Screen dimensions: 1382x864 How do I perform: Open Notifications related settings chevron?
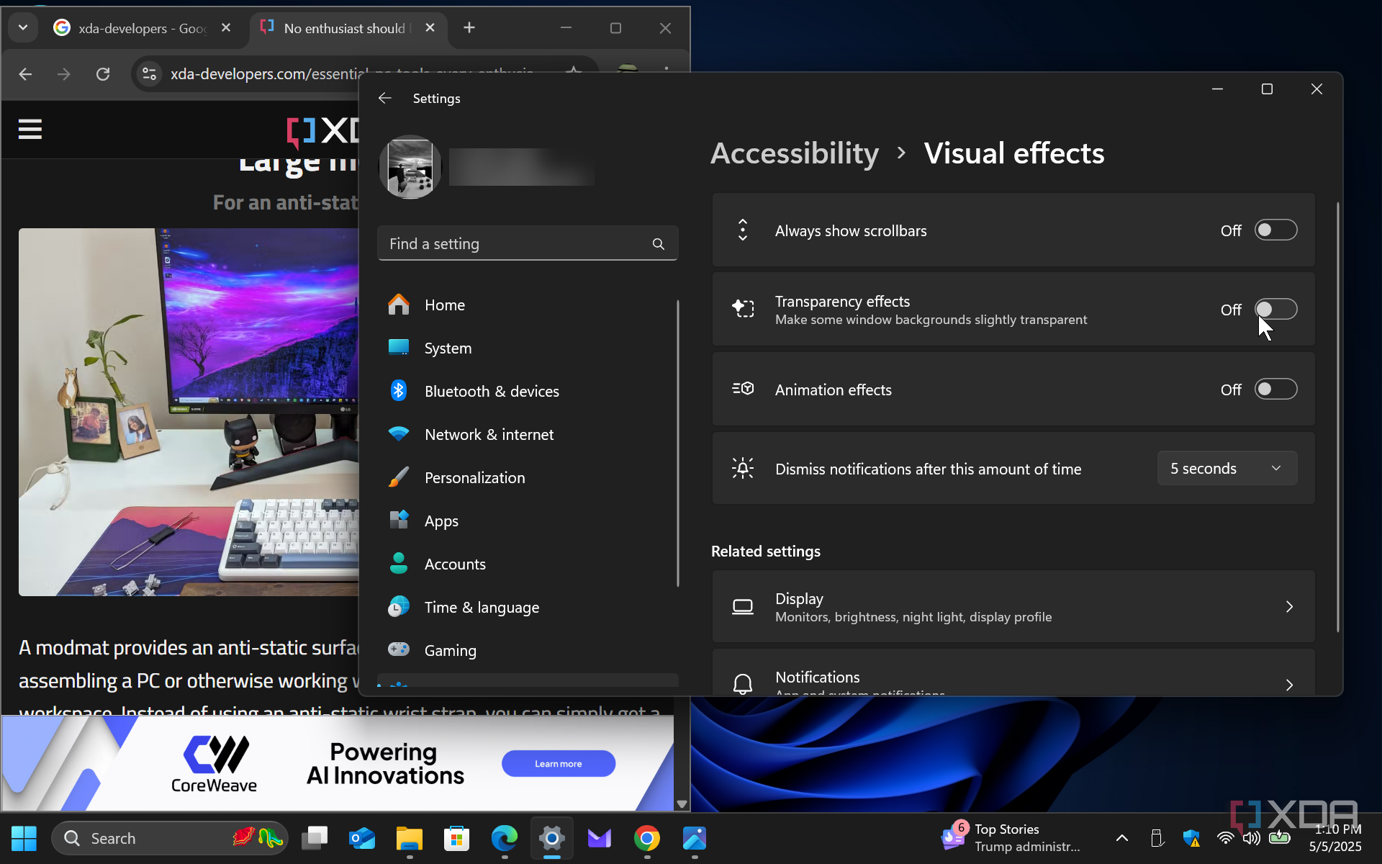[x=1289, y=685]
